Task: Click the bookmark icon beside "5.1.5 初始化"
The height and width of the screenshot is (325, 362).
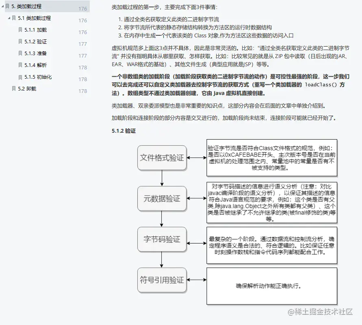Action: coord(20,77)
